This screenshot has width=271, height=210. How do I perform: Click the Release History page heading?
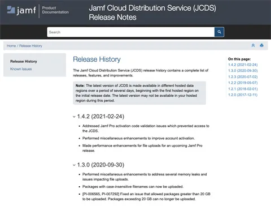(x=97, y=59)
